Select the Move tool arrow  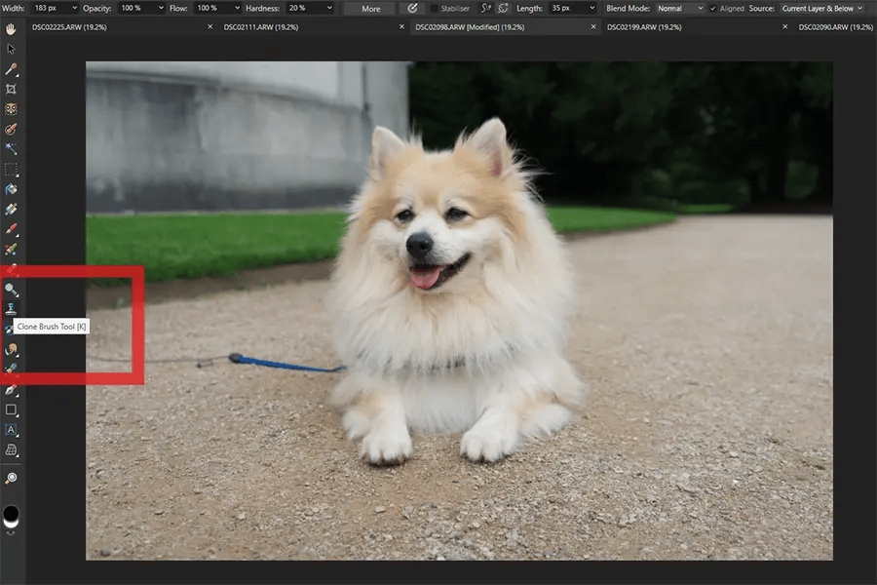click(x=11, y=50)
